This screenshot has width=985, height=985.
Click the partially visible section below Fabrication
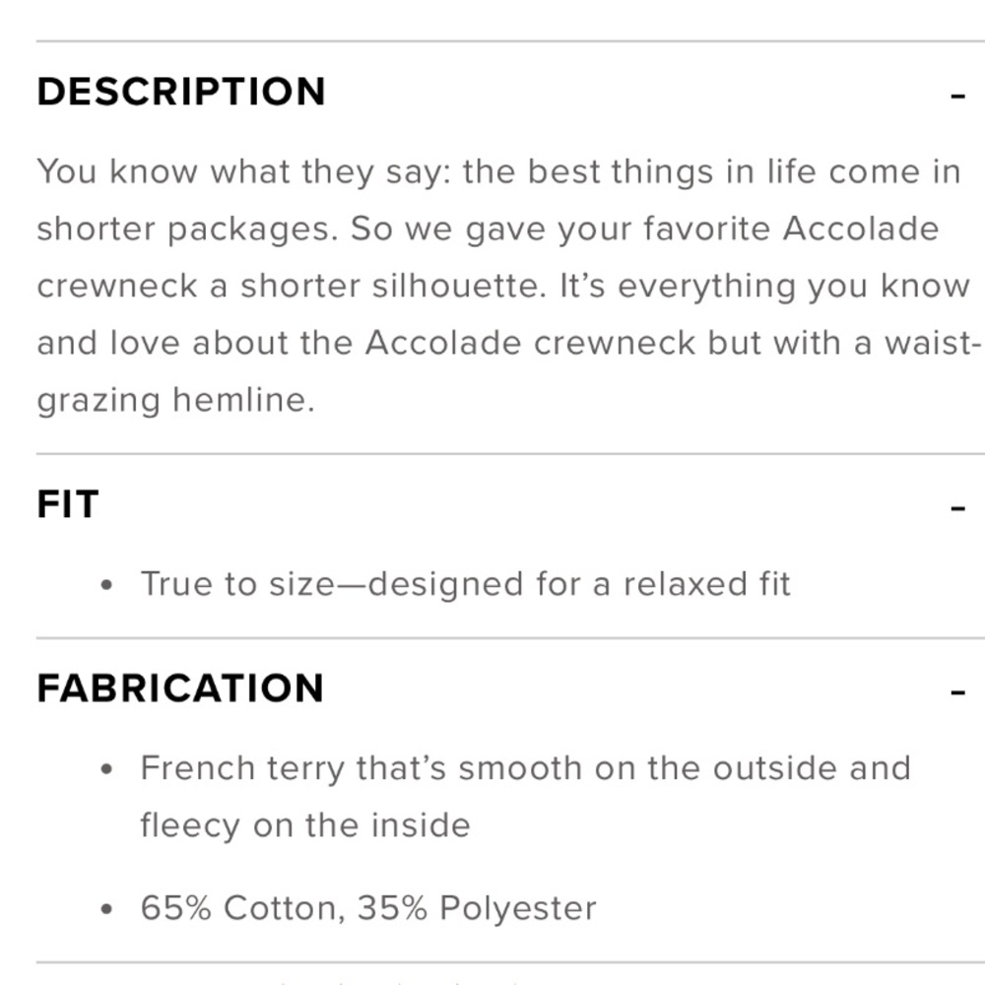pos(510,975)
